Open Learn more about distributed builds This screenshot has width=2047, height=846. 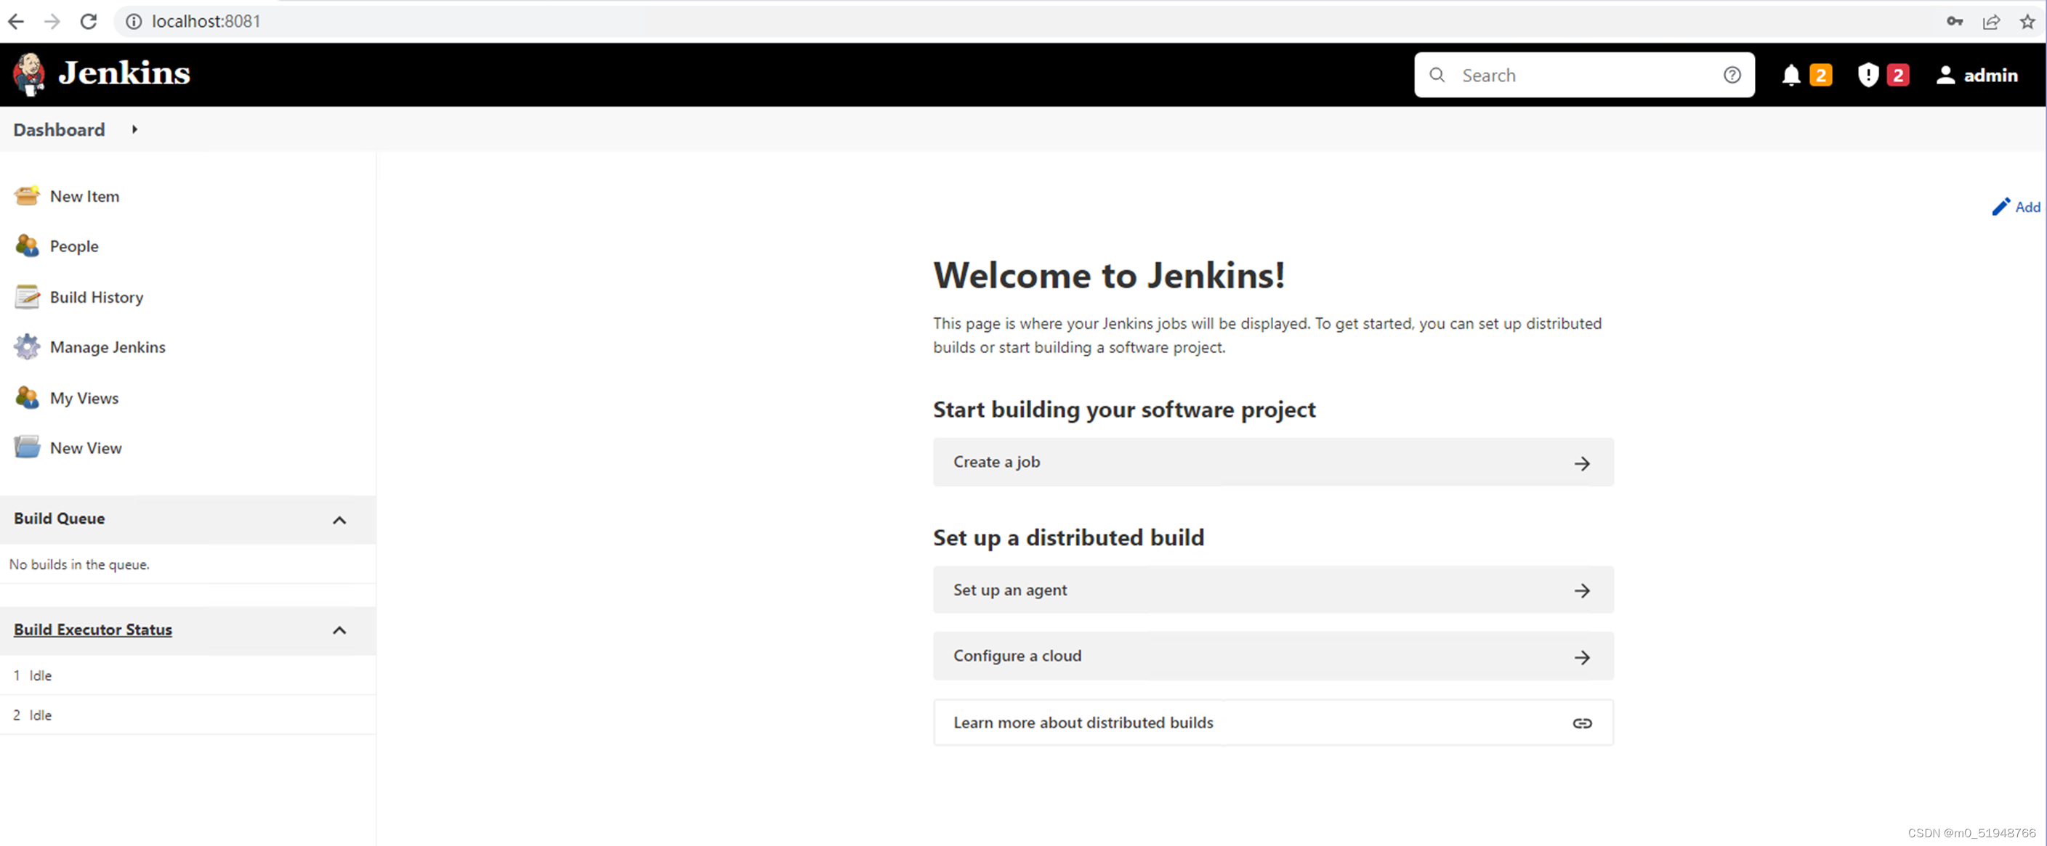[x=1272, y=722]
